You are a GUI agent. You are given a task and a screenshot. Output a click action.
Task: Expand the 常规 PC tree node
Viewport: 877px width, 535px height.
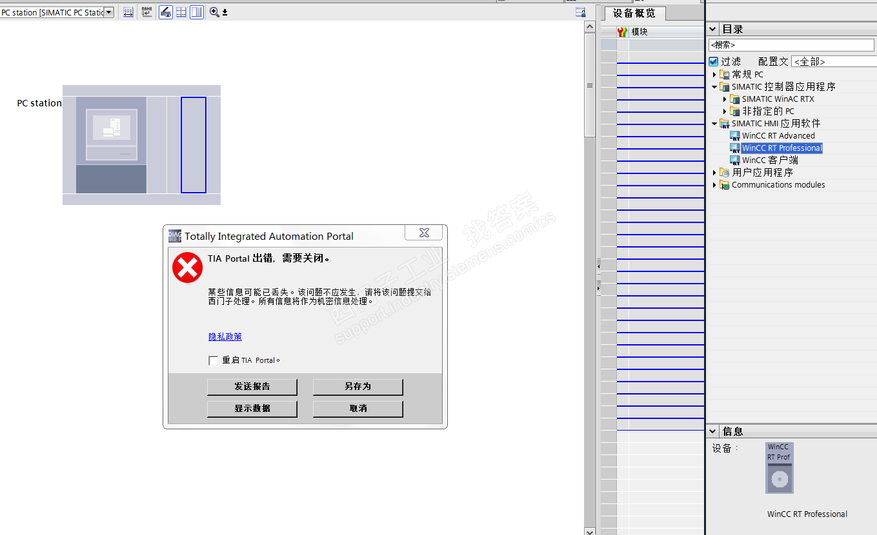(714, 75)
